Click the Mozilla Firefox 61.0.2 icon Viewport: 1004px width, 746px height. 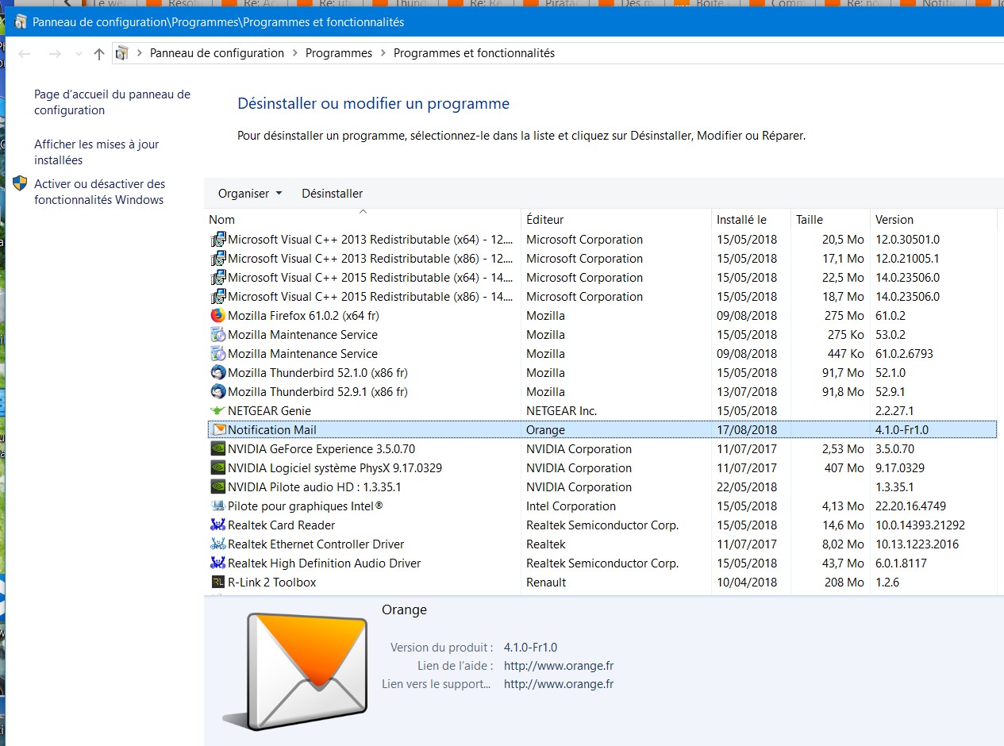[x=217, y=316]
